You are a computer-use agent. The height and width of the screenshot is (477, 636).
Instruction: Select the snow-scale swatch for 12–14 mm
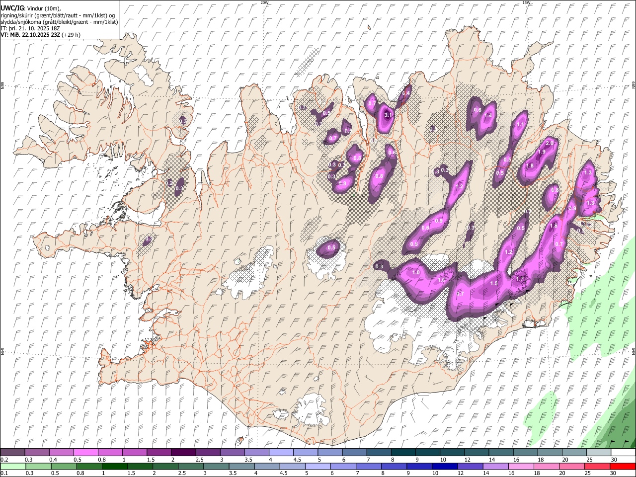(x=477, y=452)
